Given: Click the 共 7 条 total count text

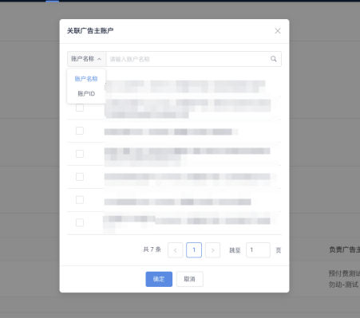Looking at the screenshot, I should coord(152,249).
